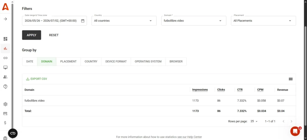Click the Domain column header
Image resolution: width=307 pixels, height=140 pixels.
coord(29,90)
